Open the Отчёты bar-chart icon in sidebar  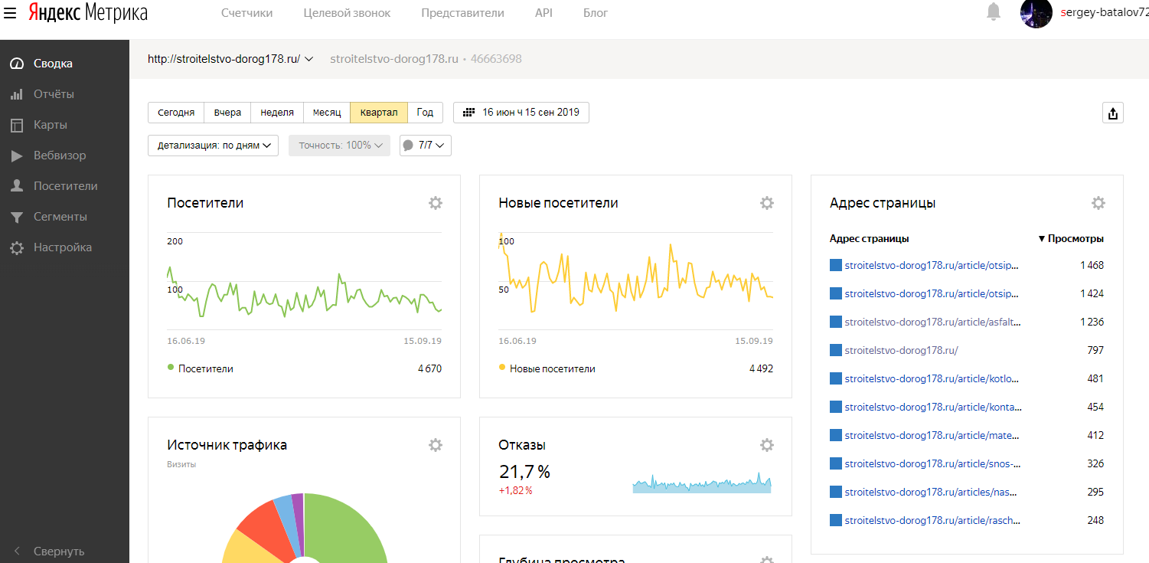pos(17,94)
